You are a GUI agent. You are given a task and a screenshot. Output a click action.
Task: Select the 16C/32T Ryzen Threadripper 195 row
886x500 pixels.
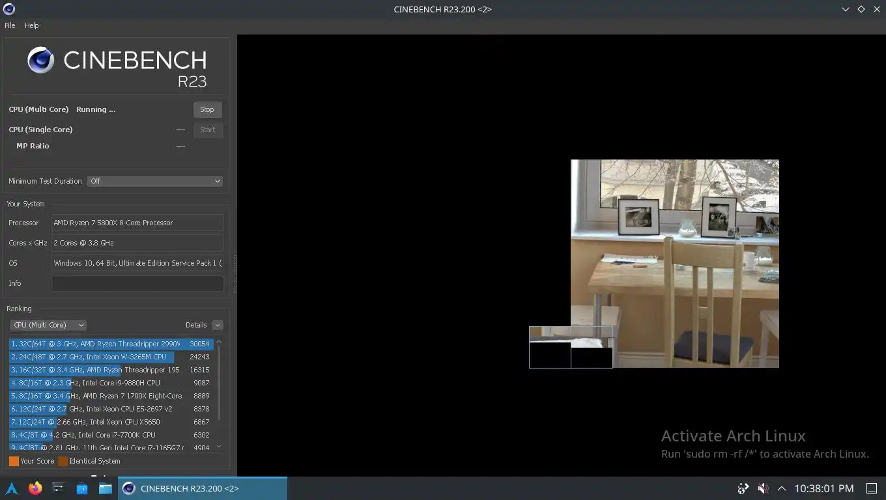tap(111, 370)
